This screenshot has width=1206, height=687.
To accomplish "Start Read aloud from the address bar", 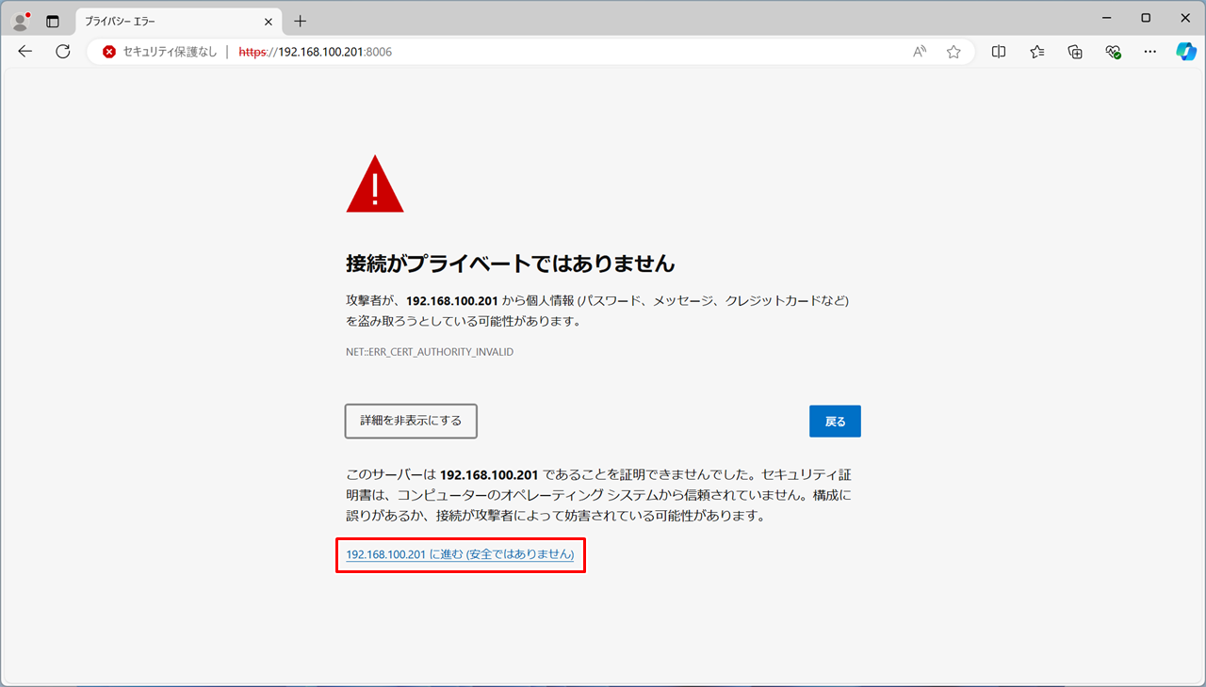I will 918,52.
